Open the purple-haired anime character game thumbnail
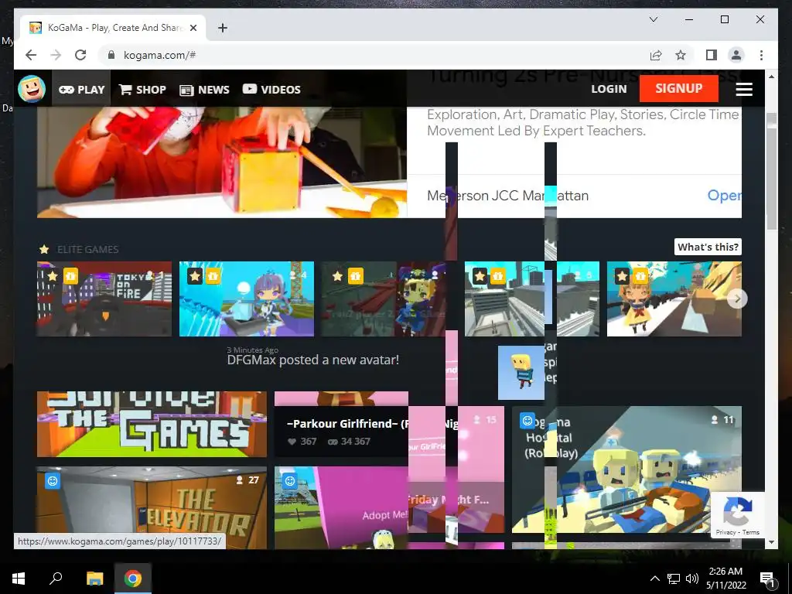 [247, 299]
